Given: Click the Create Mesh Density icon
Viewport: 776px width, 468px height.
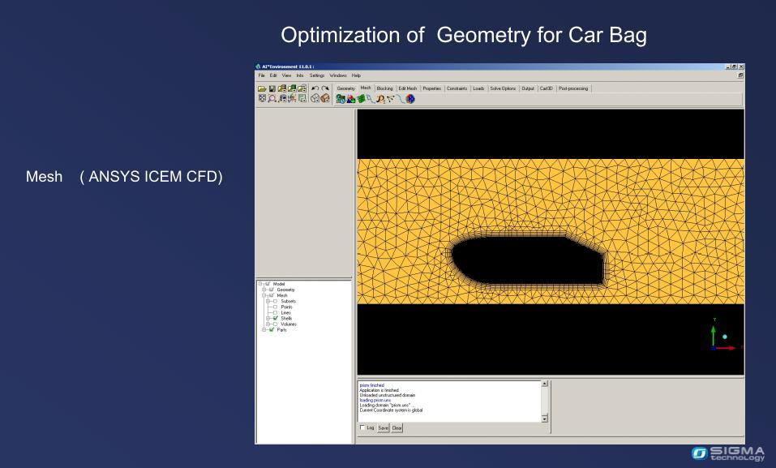Looking at the screenshot, I should tap(380, 99).
